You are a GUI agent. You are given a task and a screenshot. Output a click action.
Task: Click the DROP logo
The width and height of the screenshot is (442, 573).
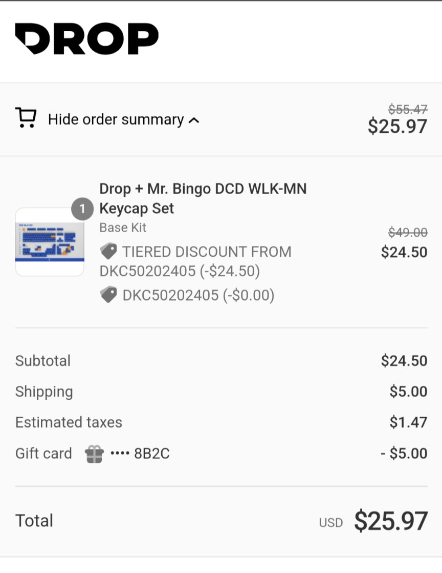pyautogui.click(x=86, y=39)
